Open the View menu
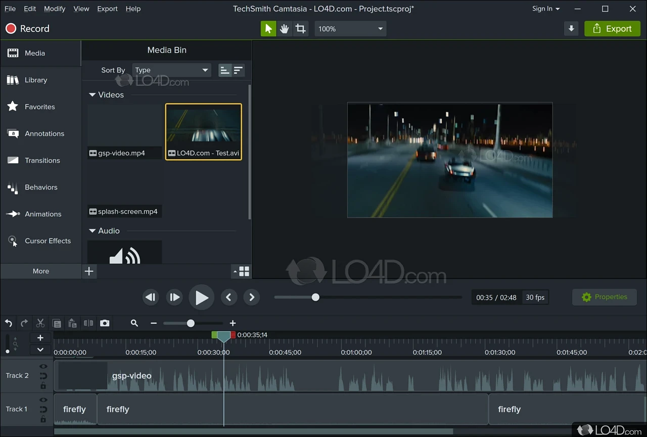The width and height of the screenshot is (647, 437). pyautogui.click(x=81, y=9)
